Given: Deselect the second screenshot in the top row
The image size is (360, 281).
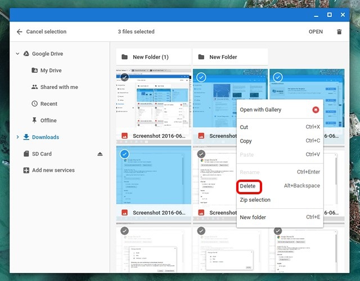Looking at the screenshot, I should (201, 77).
